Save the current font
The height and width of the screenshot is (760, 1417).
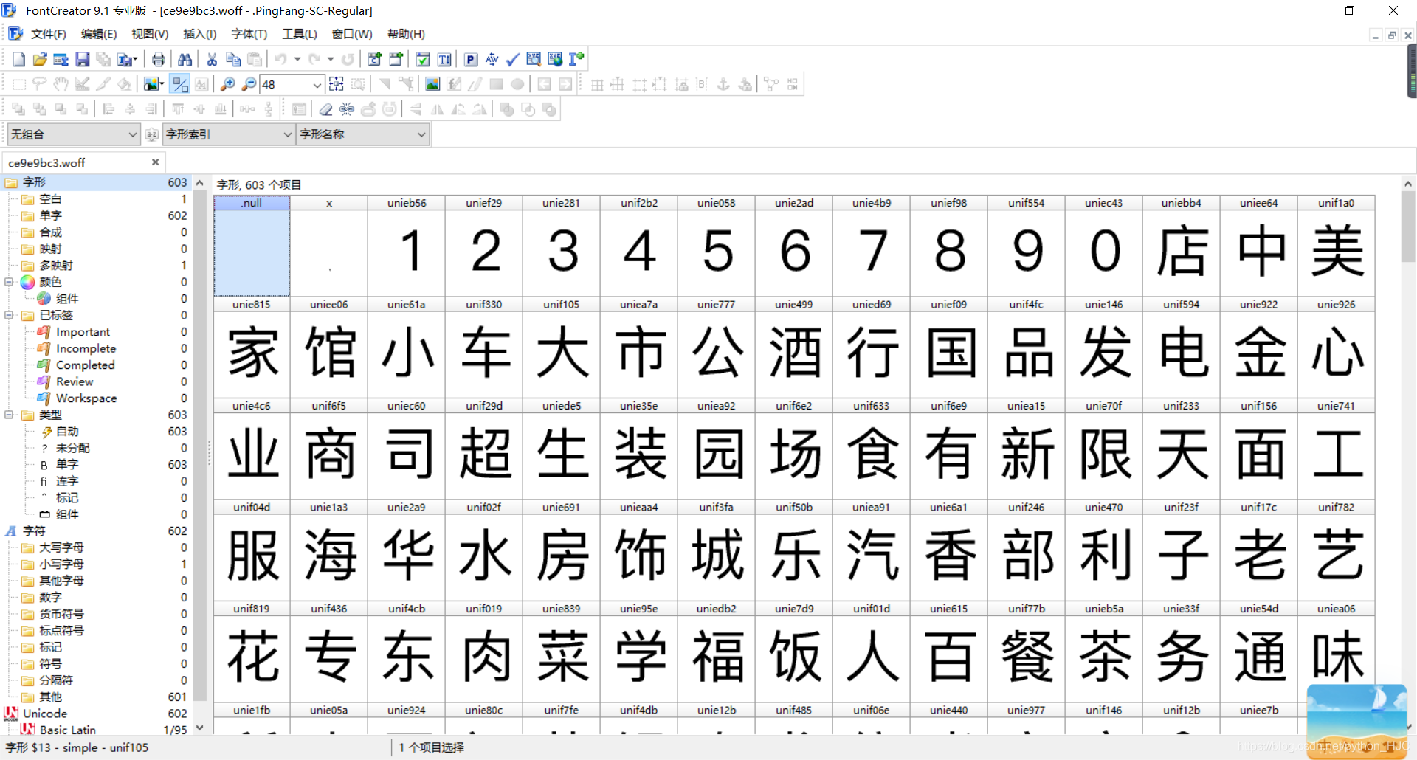pyautogui.click(x=83, y=59)
